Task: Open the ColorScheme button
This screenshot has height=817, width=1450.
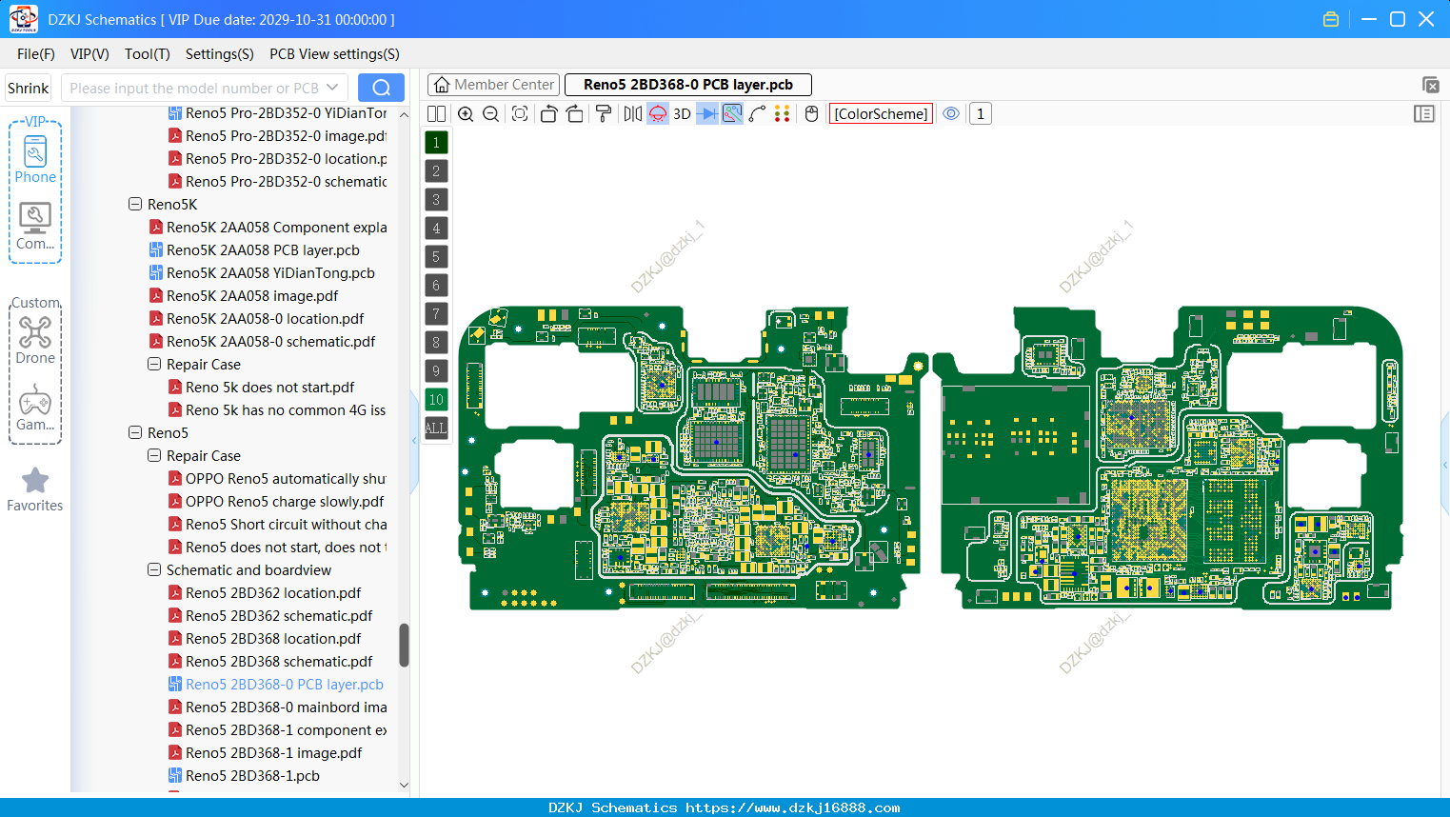Action: click(881, 114)
